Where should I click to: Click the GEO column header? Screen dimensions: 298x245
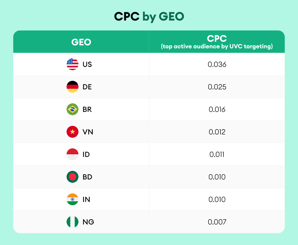point(81,42)
